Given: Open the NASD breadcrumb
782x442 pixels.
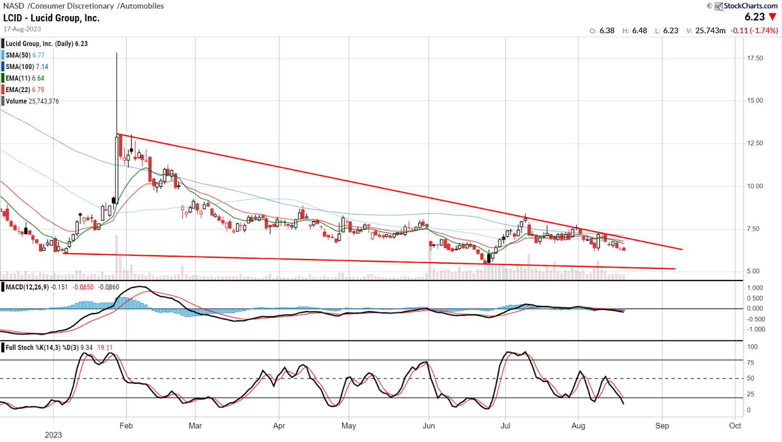Looking at the screenshot, I should tap(14, 6).
